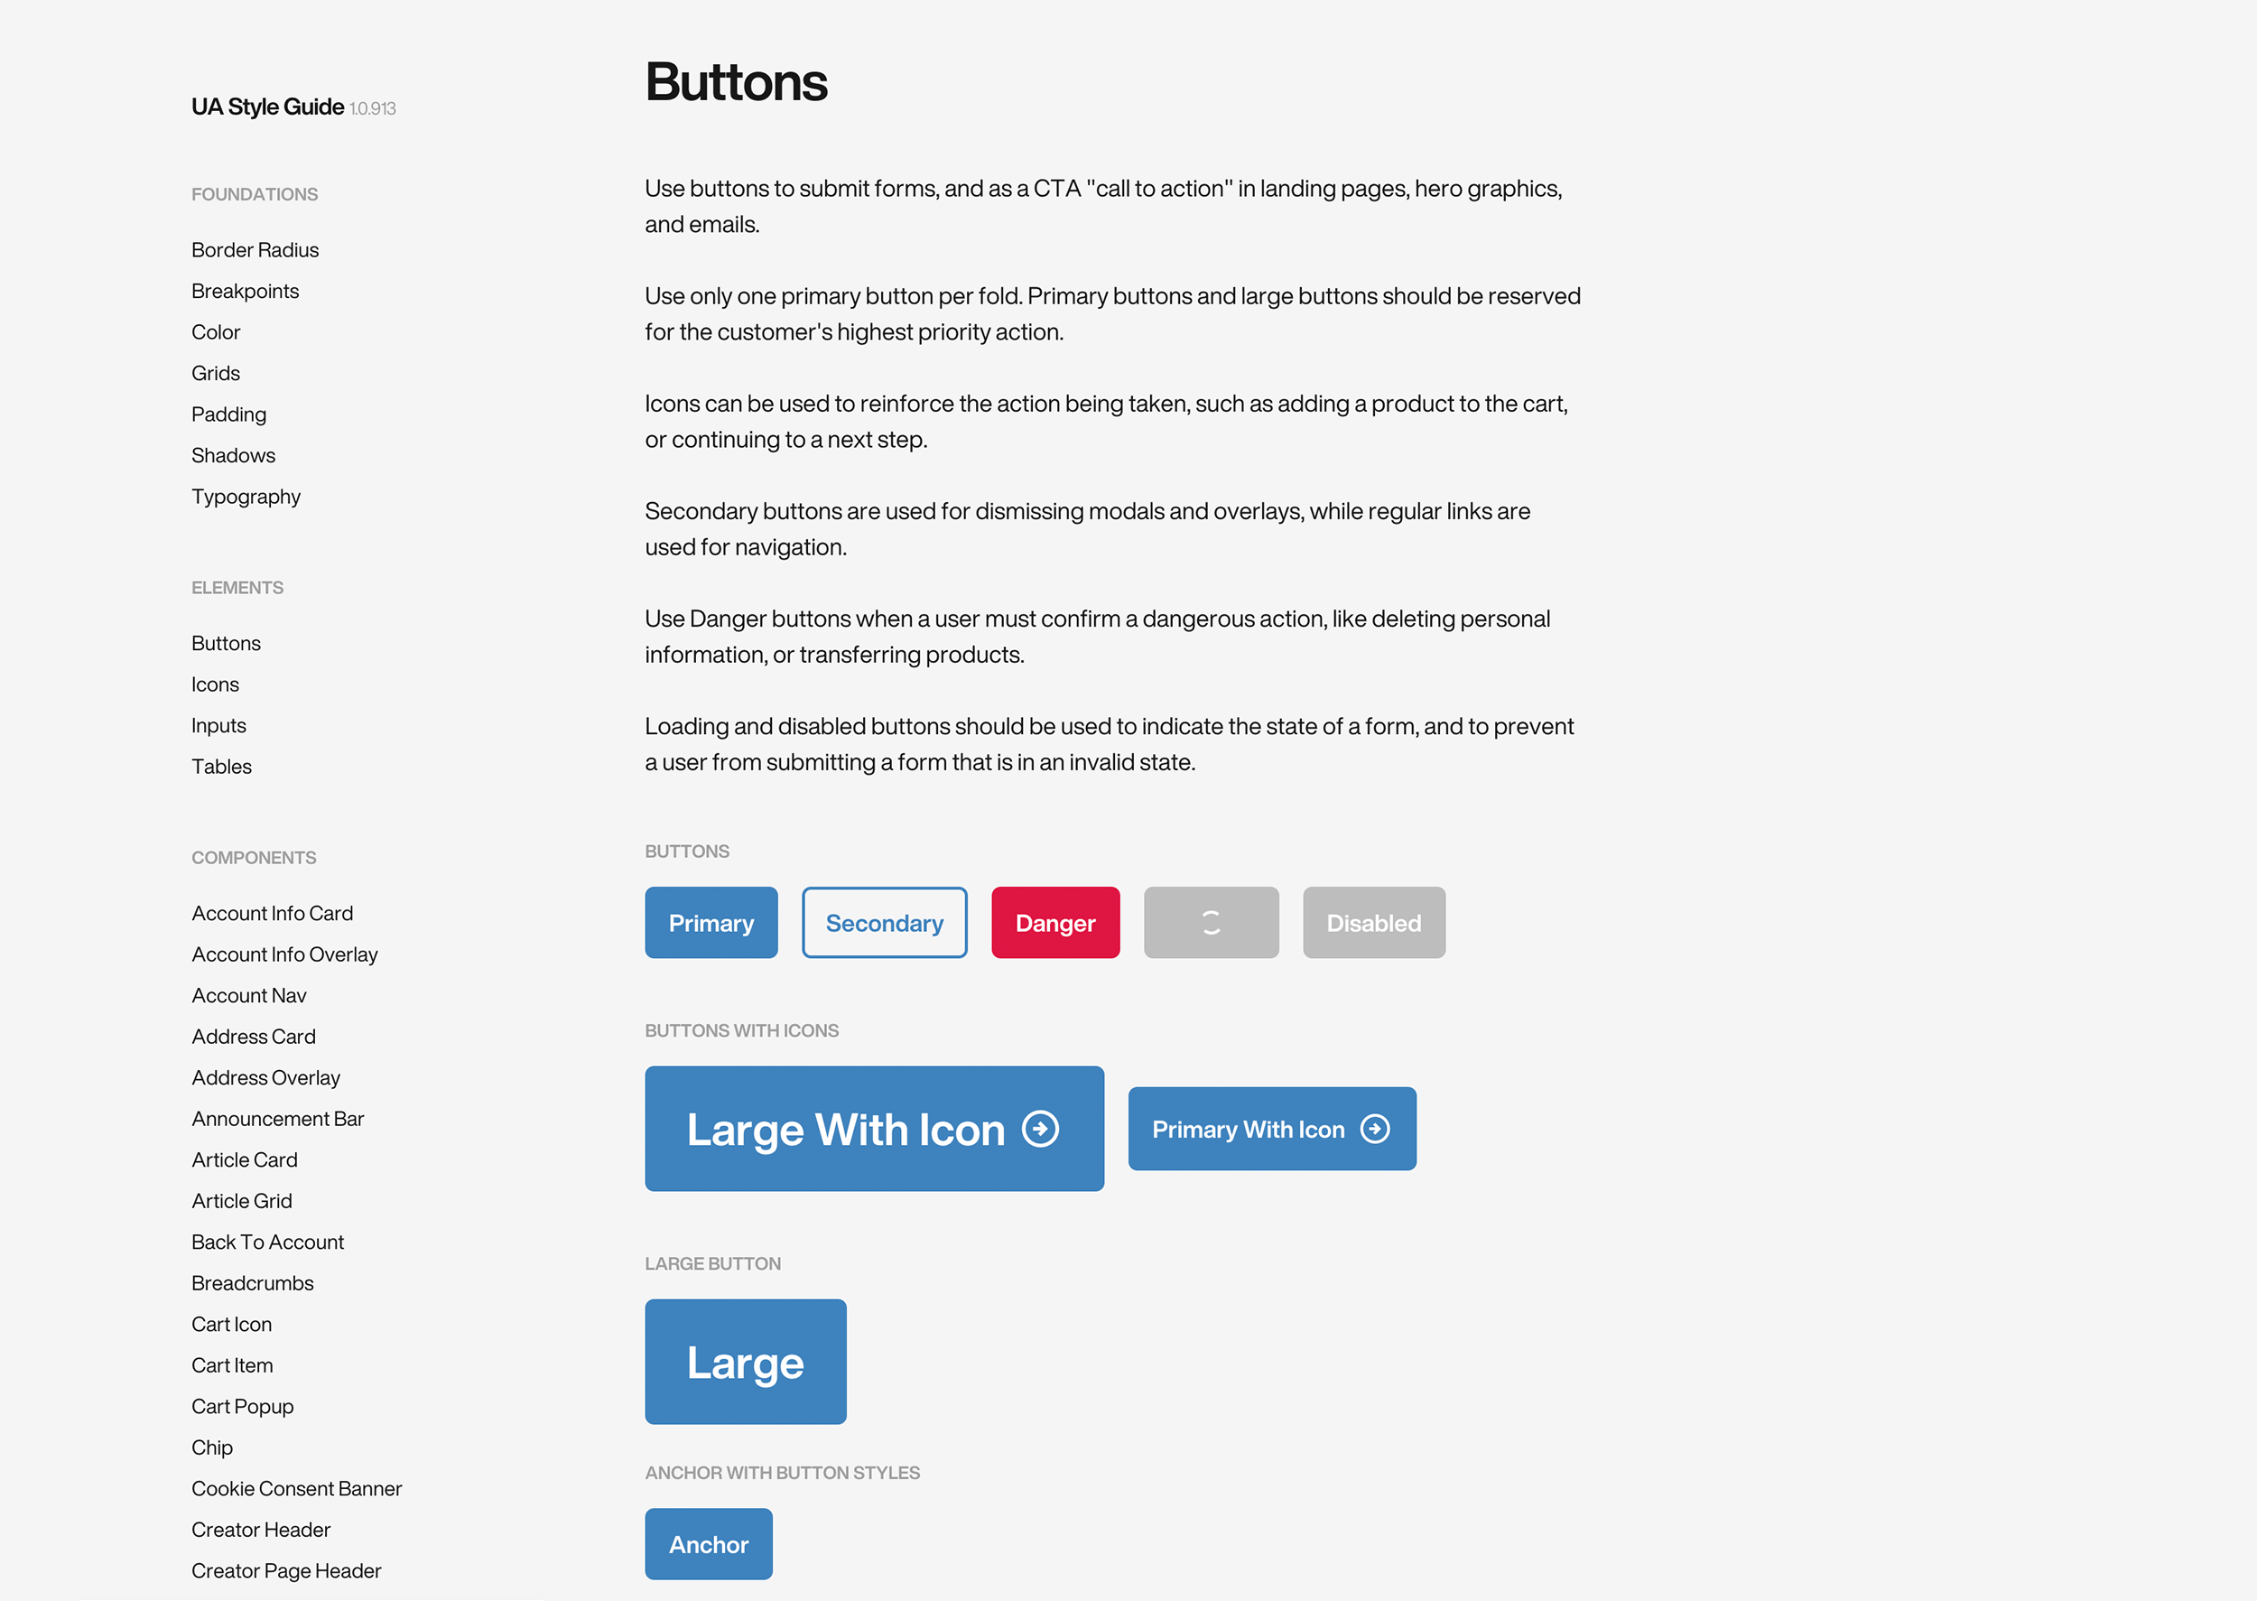The image size is (2257, 1601).
Task: Click the circle arrow icon on Large With Icon
Action: [x=1041, y=1128]
